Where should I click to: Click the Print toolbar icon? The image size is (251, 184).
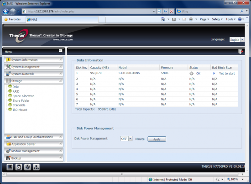tap(191, 19)
